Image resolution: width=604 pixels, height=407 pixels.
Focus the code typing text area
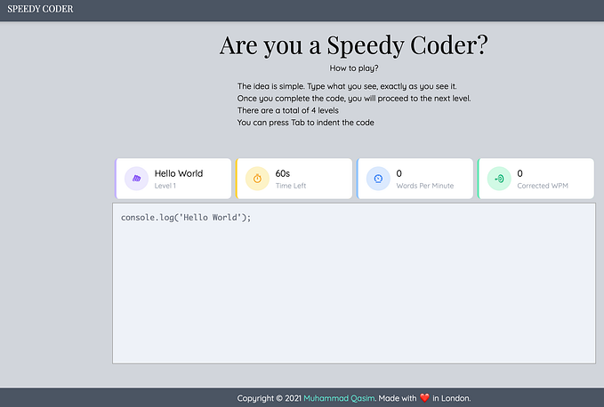point(354,283)
